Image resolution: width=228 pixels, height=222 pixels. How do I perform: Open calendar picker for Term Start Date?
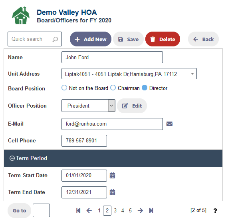(x=112, y=176)
